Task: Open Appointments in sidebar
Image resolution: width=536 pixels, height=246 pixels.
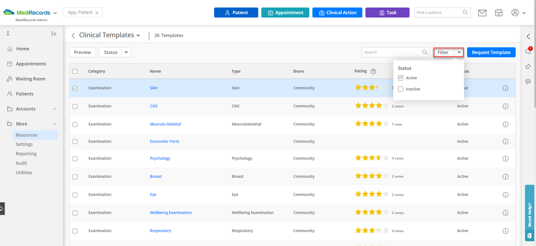Action: pyautogui.click(x=31, y=64)
